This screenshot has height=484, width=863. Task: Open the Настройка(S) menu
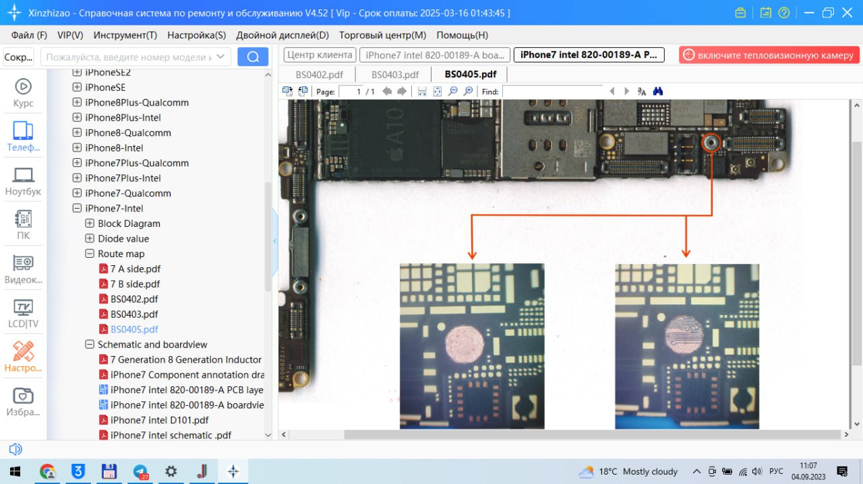(x=197, y=35)
